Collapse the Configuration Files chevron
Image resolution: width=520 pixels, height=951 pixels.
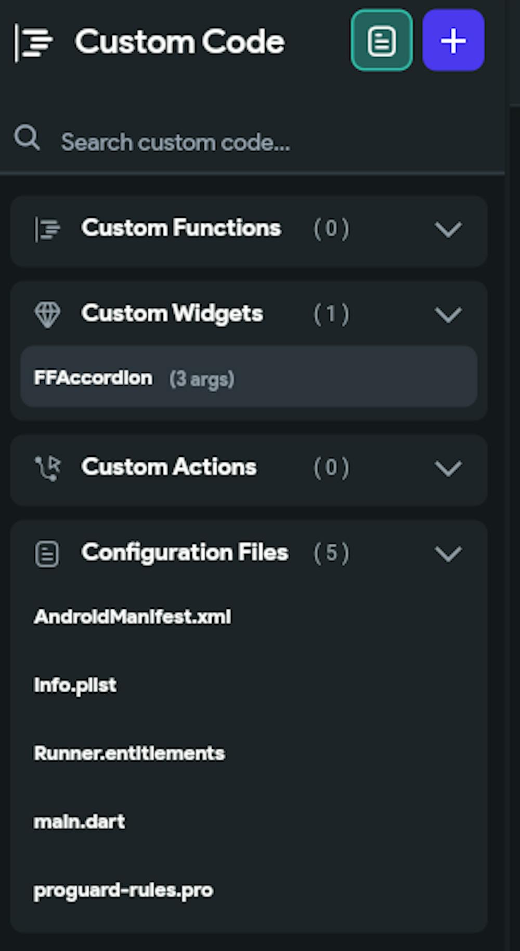tap(448, 554)
